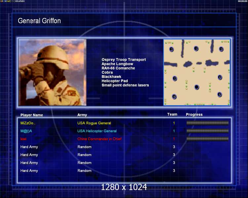Select player M@|)A in the list
Image resolution: width=248 pixels, height=198 pixels.
(x=26, y=131)
